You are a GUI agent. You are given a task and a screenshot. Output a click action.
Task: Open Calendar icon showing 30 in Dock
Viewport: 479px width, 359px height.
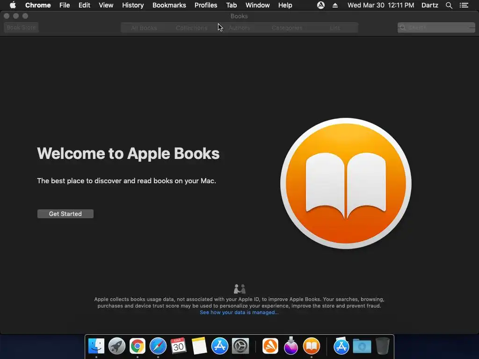click(x=178, y=346)
